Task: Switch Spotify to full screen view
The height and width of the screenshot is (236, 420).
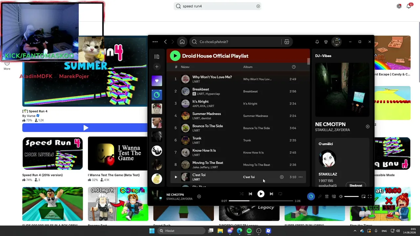Action: point(369,196)
